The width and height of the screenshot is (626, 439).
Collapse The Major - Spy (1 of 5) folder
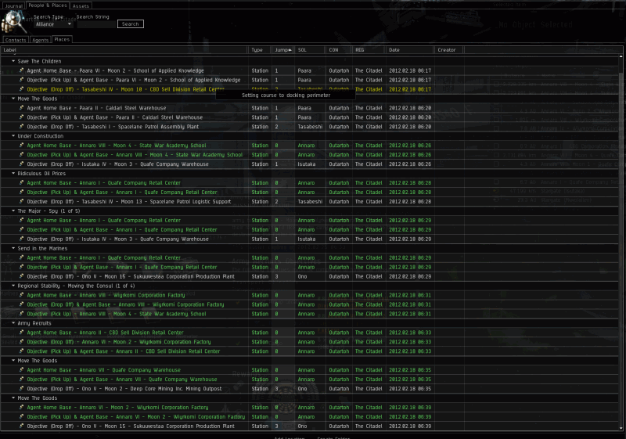[13, 211]
